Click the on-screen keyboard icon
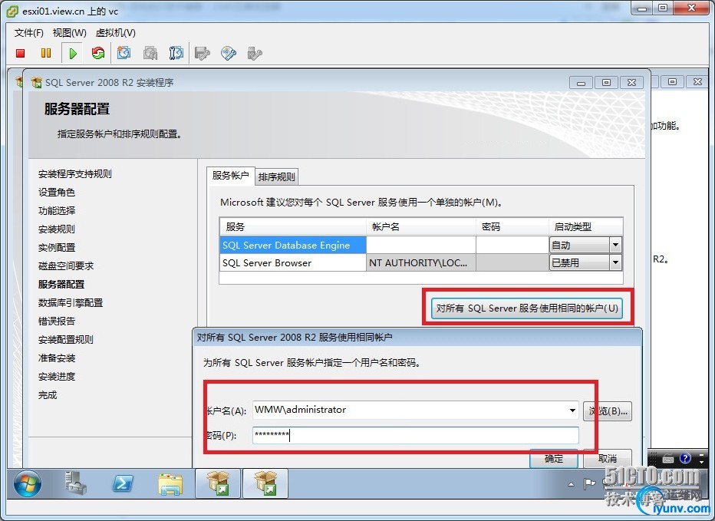This screenshot has height=521, width=715. click(x=668, y=459)
